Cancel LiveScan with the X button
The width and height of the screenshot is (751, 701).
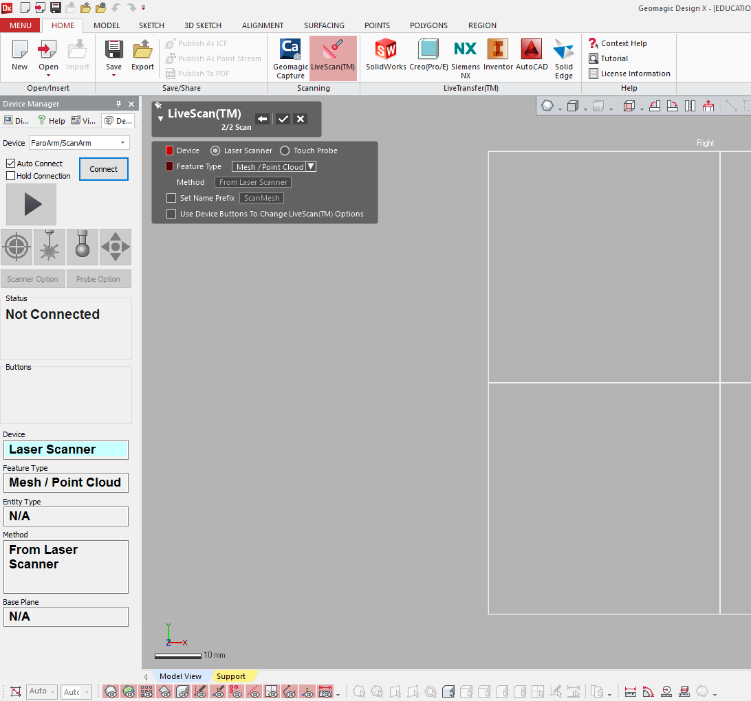pyautogui.click(x=301, y=119)
